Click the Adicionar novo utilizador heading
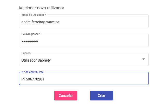Viewport: 167px width, 104px height. tap(41, 8)
